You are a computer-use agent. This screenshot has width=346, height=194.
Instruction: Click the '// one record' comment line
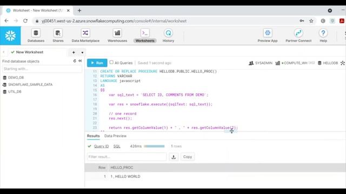tap(123, 114)
